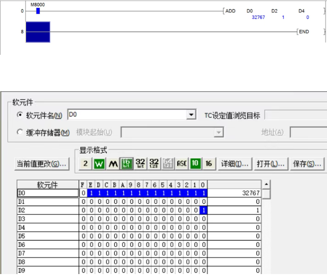Open the 软元件名 D0 dropdown list

[192, 115]
